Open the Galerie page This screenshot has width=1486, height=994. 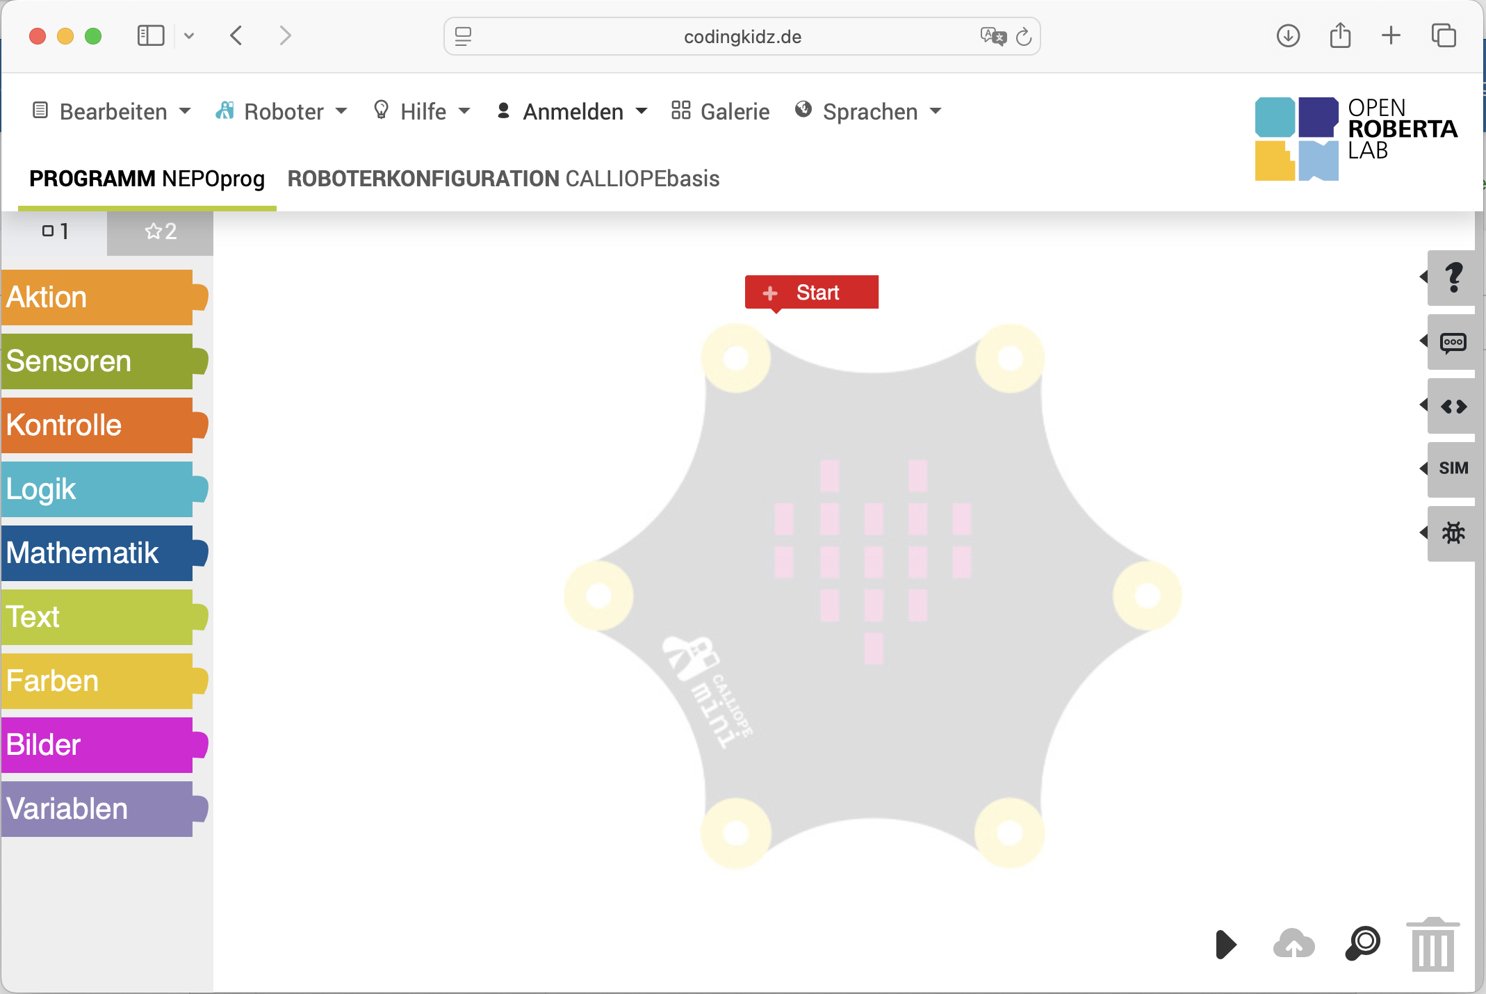click(x=721, y=111)
